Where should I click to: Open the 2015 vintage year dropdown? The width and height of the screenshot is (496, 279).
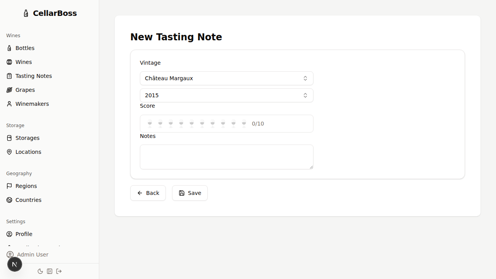[226, 95]
